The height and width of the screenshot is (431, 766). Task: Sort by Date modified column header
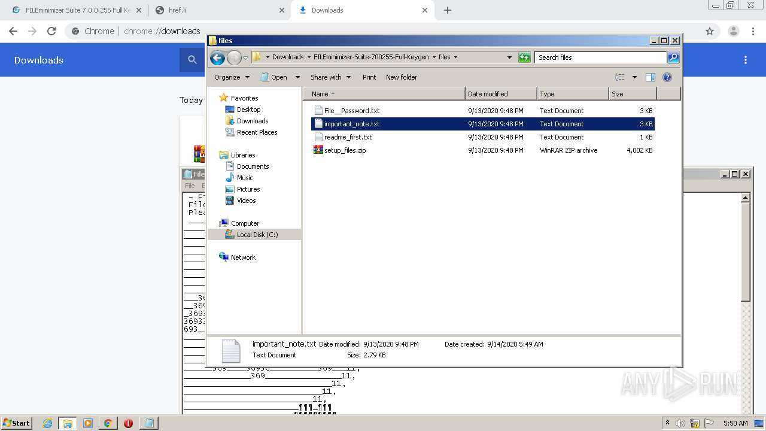click(501, 94)
